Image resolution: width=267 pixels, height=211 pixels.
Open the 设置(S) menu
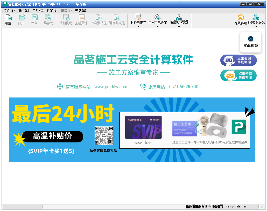(52, 11)
